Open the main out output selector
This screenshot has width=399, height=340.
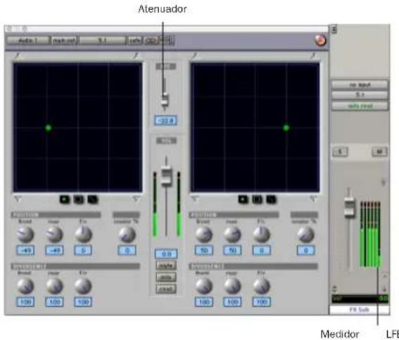(x=64, y=41)
